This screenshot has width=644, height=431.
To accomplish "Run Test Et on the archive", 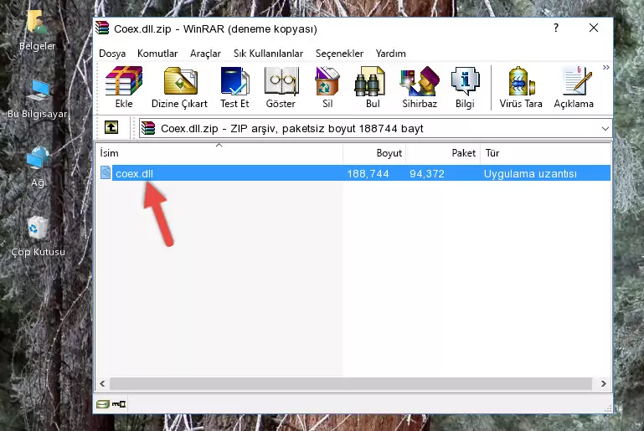I will 234,87.
